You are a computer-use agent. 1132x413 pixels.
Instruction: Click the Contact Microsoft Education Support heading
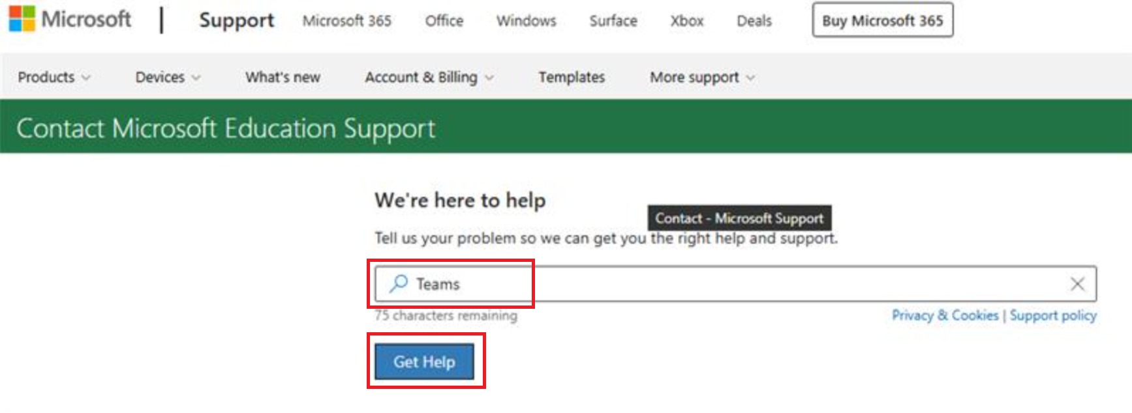(x=226, y=128)
